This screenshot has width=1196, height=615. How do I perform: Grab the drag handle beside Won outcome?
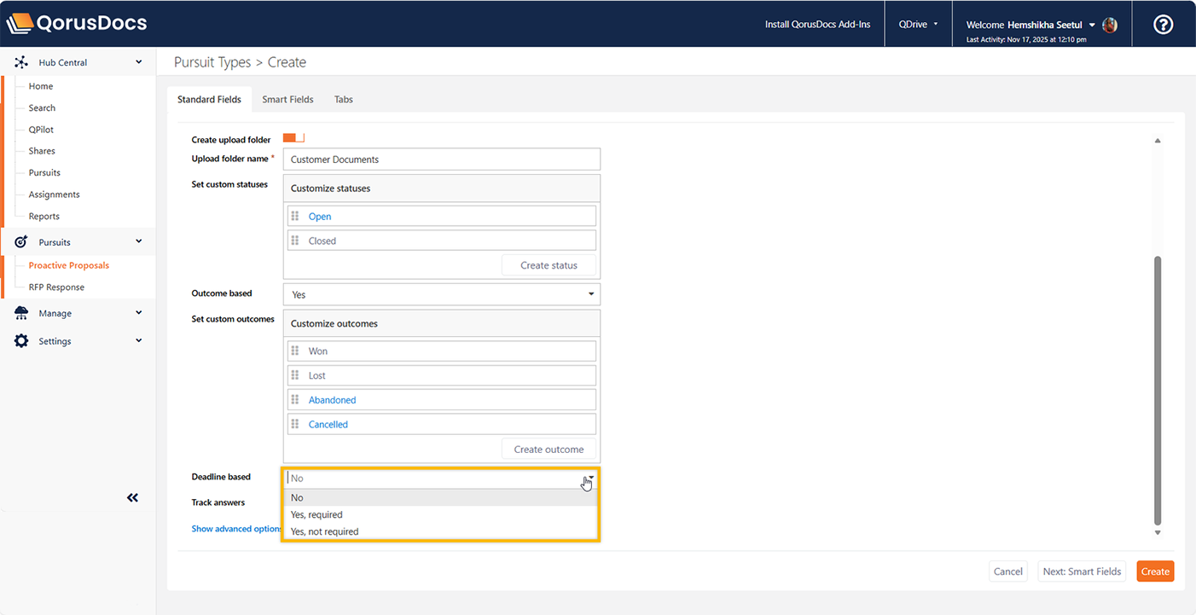click(295, 351)
